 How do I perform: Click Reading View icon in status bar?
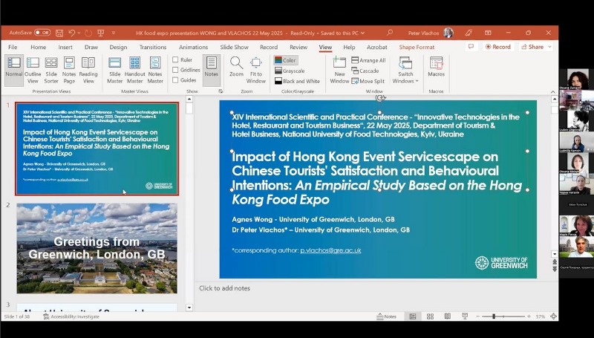448,316
